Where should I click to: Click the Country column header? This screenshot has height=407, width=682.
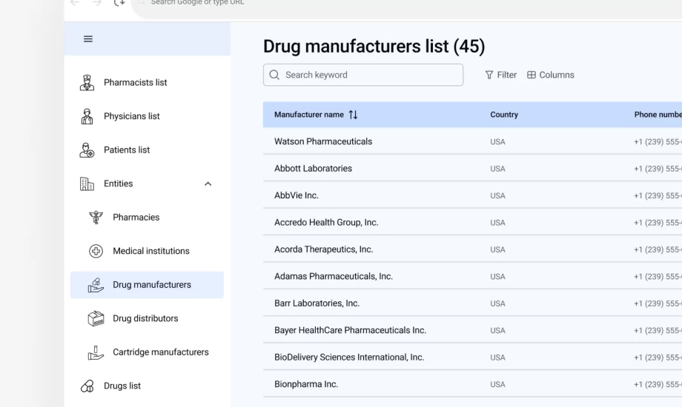point(504,115)
